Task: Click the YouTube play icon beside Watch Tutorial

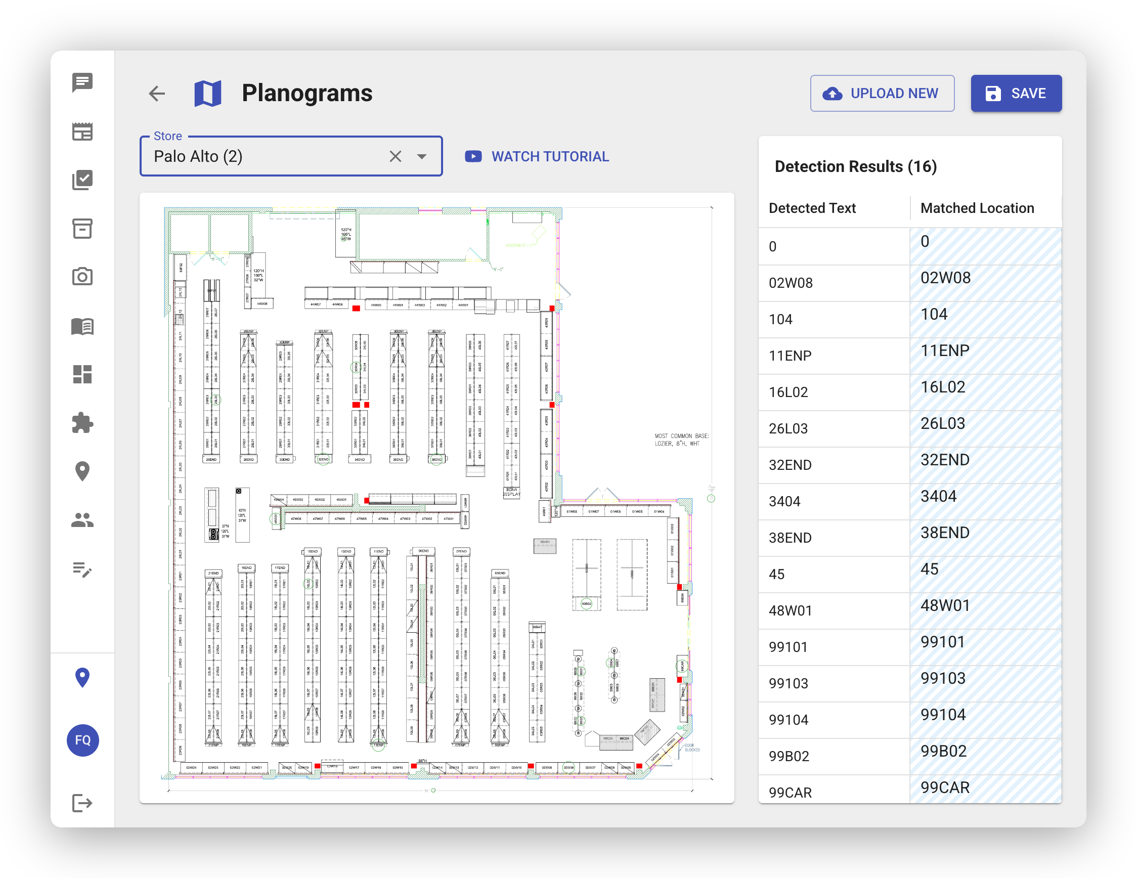Action: click(473, 156)
